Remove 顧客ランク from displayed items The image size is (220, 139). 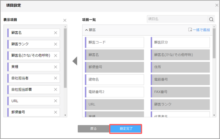tap(56, 44)
